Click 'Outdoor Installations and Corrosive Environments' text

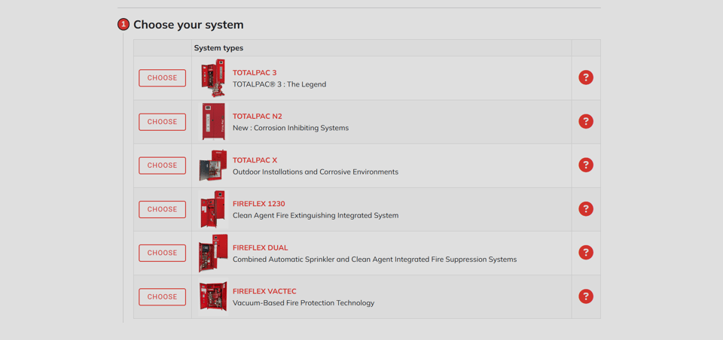tap(316, 172)
